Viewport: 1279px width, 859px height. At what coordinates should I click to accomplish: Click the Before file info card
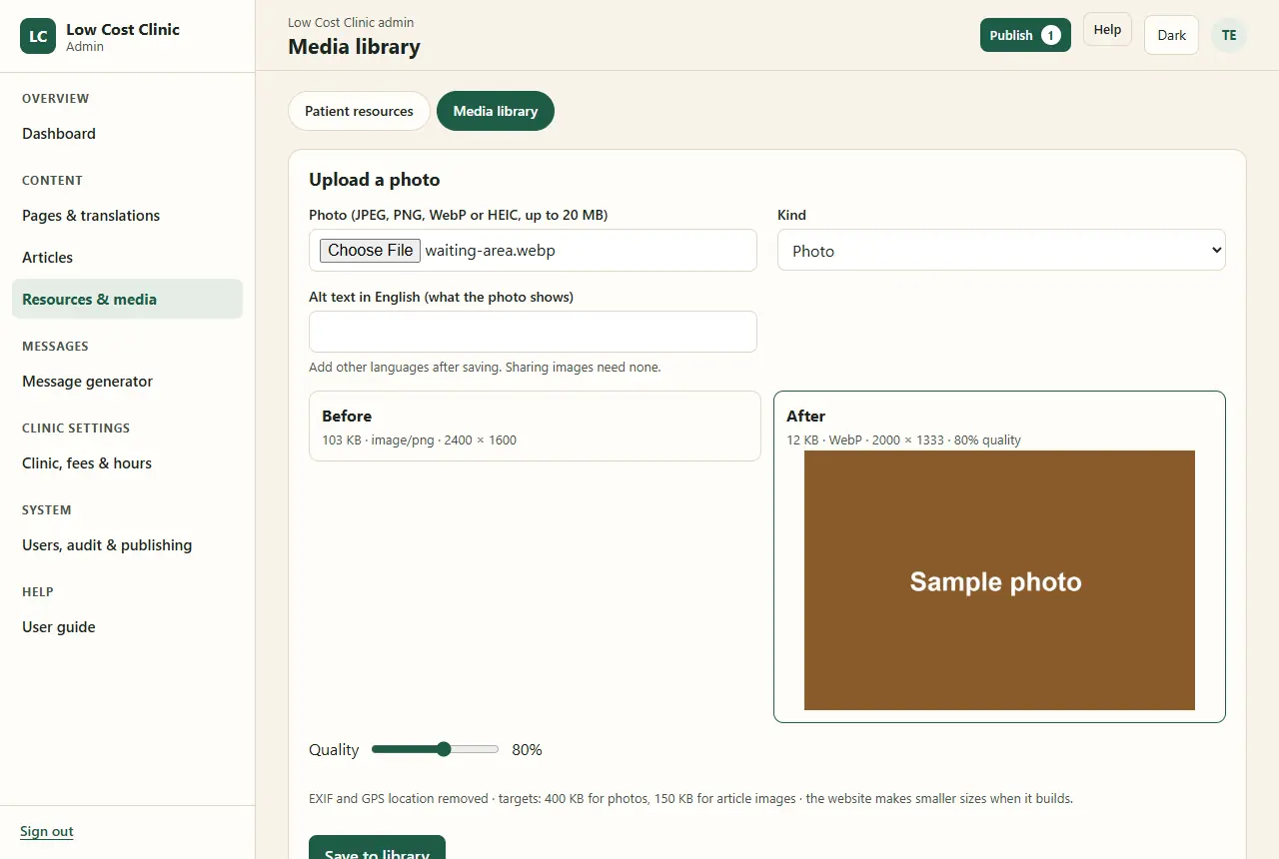(535, 426)
